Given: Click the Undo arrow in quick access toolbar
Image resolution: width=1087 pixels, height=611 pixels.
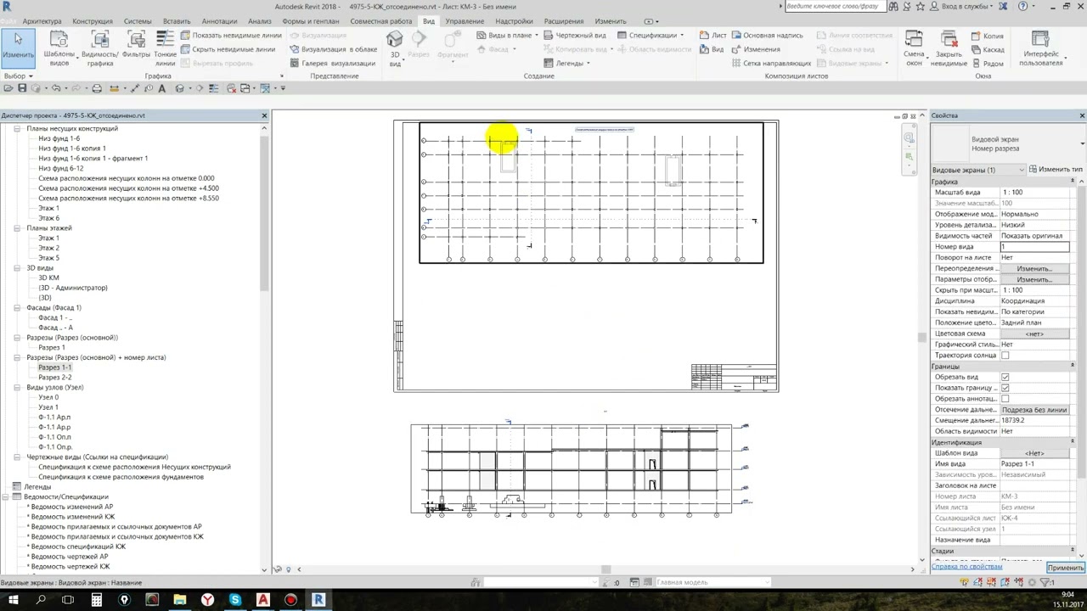Looking at the screenshot, I should (x=56, y=88).
